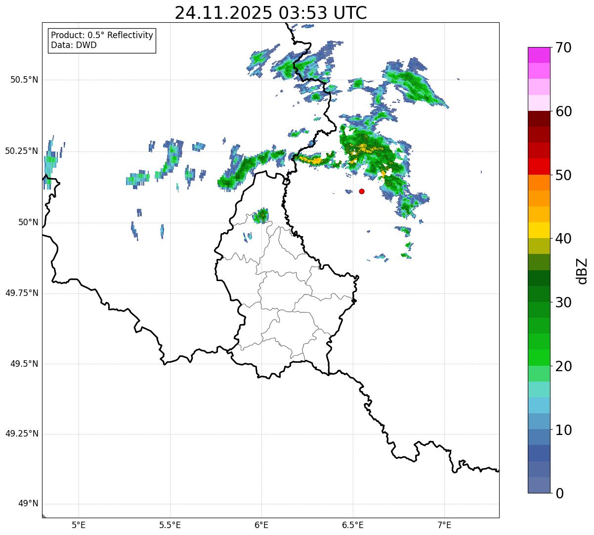The height and width of the screenshot is (535, 594).
Task: Click the 49.25°N latitude label
Action: tap(22, 434)
